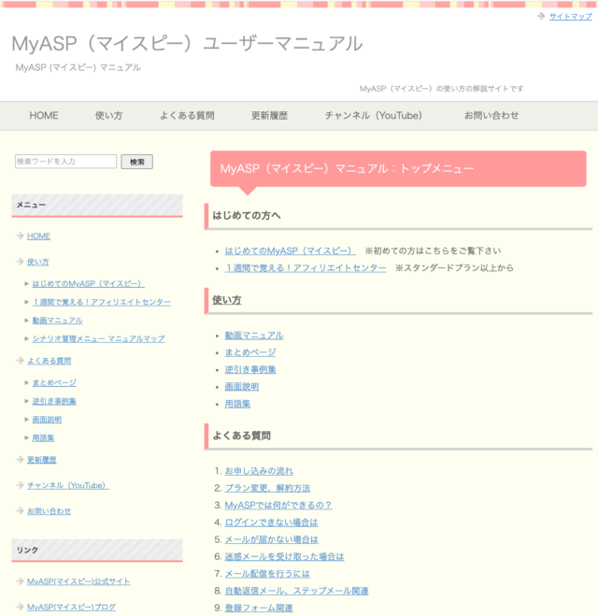
Task: Open シナリオ管理メニュー マニュアルマップ in sidebar
Action: click(x=98, y=338)
